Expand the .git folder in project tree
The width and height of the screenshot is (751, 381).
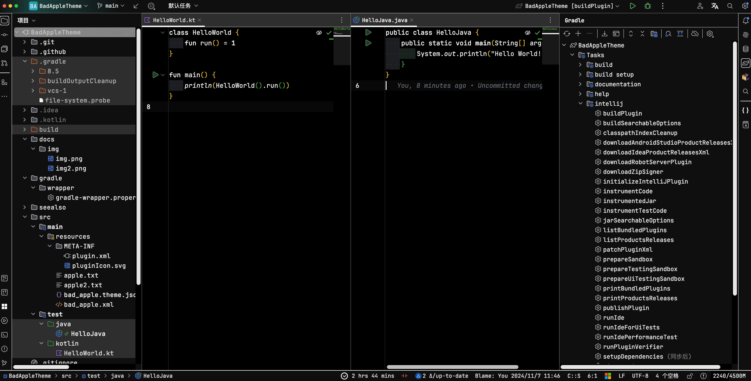(25, 42)
